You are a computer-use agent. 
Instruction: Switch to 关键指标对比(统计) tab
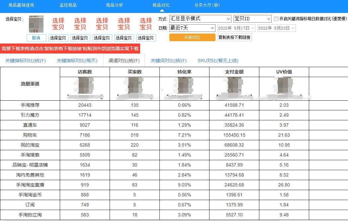click(x=26, y=60)
